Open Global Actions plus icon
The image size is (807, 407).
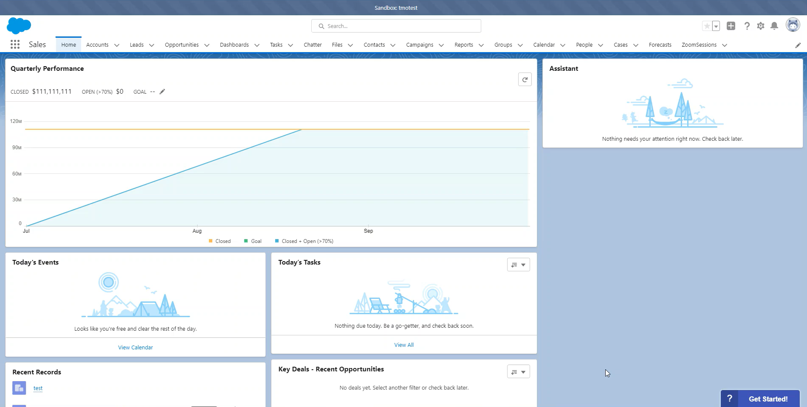[731, 26]
